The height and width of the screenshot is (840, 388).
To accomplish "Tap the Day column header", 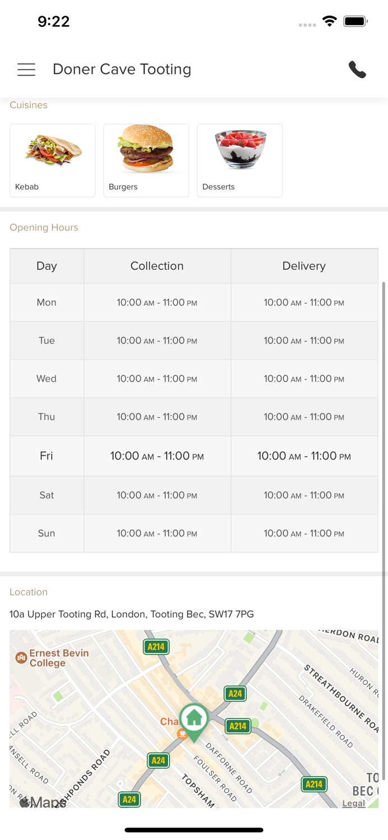I will coord(46,266).
